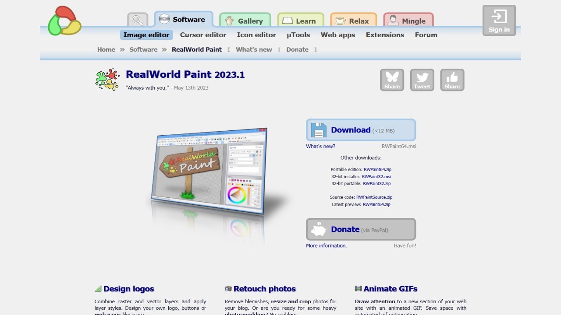Select Cursor editor submenu item
The width and height of the screenshot is (561, 315).
pyautogui.click(x=203, y=35)
